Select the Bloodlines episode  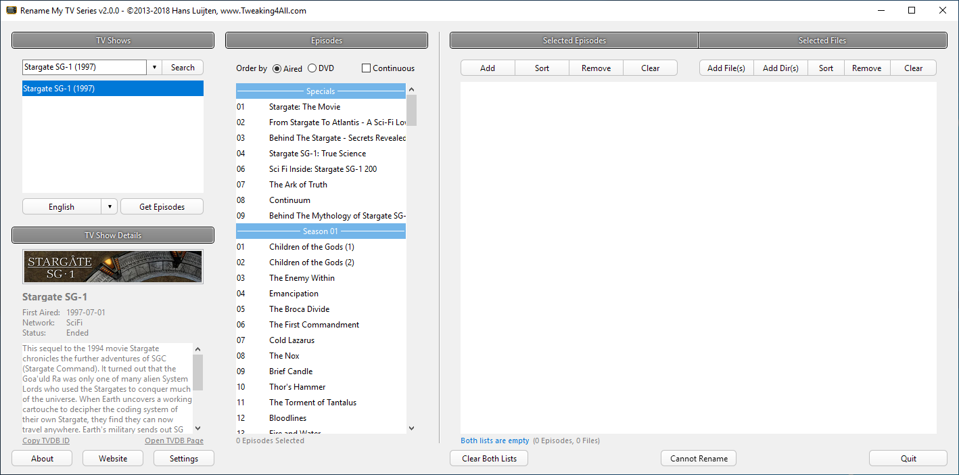pos(321,418)
